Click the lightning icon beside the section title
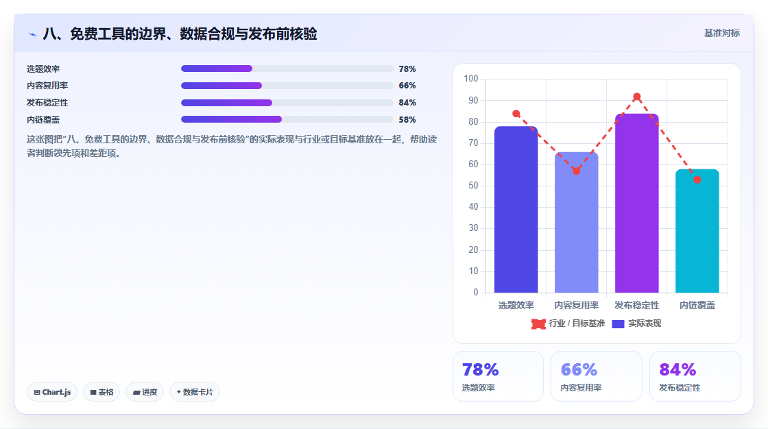 32,34
